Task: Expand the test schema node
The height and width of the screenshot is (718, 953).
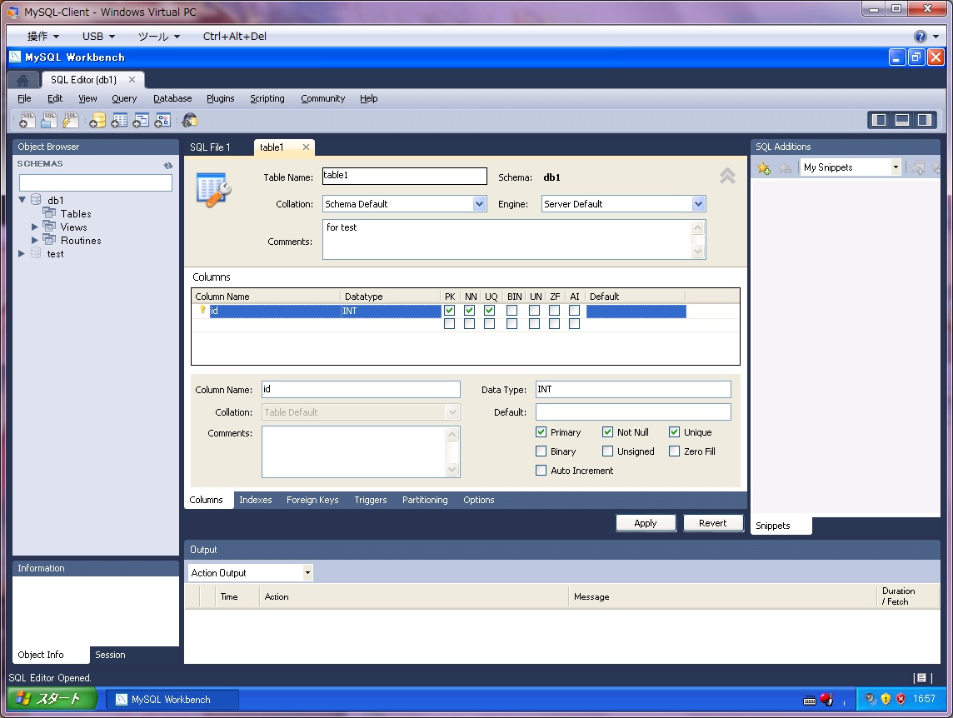Action: [x=22, y=253]
